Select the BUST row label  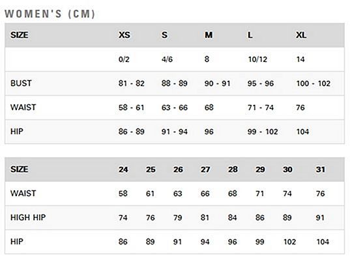[21, 83]
